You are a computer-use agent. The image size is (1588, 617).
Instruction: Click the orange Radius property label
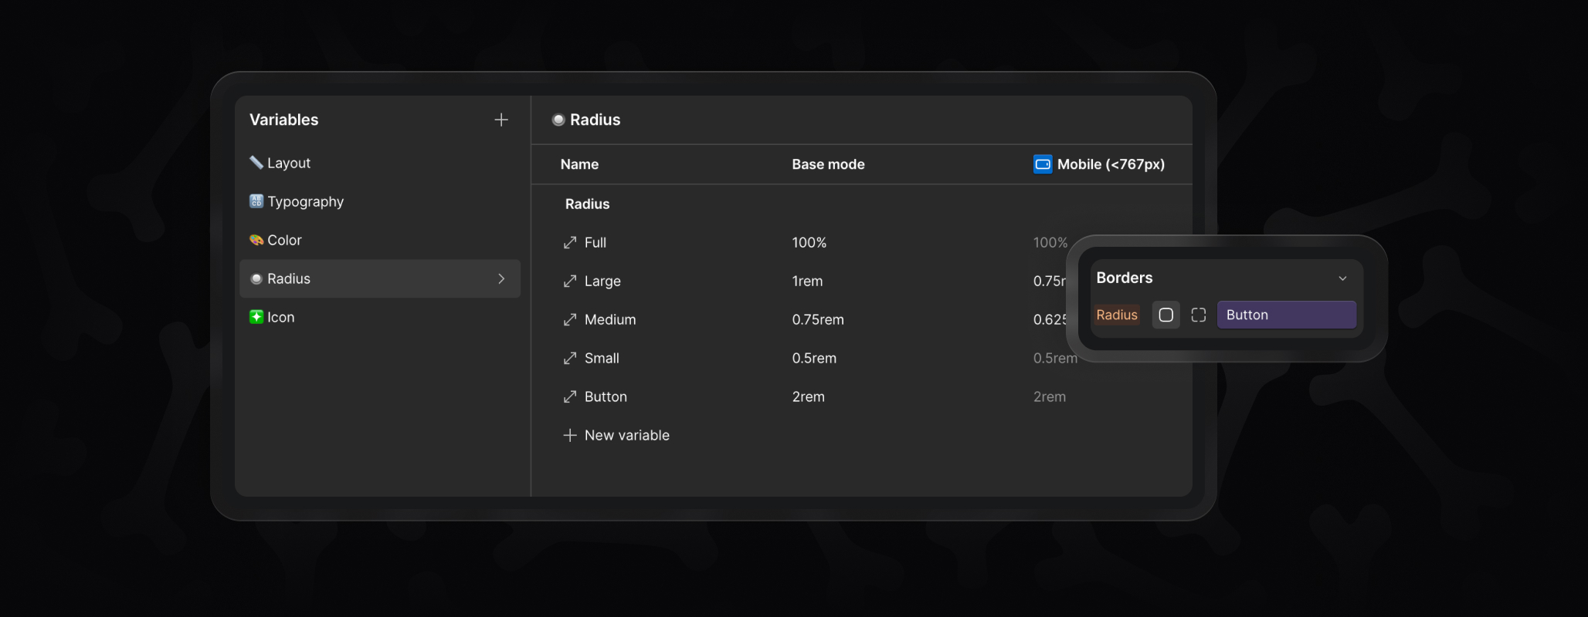pyautogui.click(x=1117, y=315)
